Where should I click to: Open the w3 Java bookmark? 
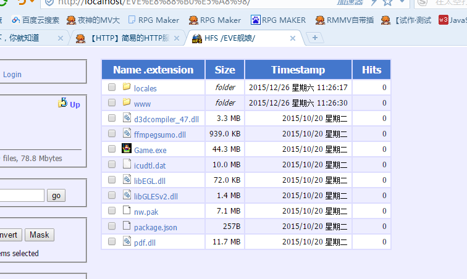(x=452, y=20)
